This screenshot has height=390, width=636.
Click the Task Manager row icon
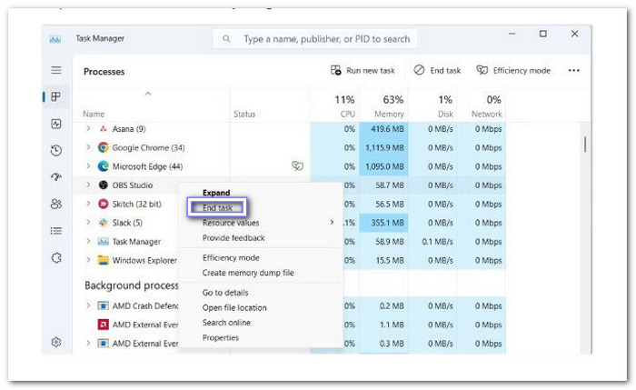[104, 242]
